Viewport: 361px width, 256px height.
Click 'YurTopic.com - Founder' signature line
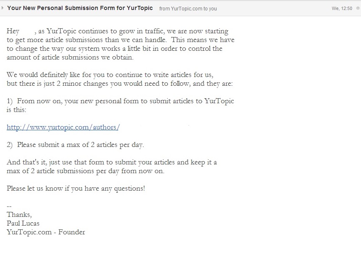[x=46, y=232]
